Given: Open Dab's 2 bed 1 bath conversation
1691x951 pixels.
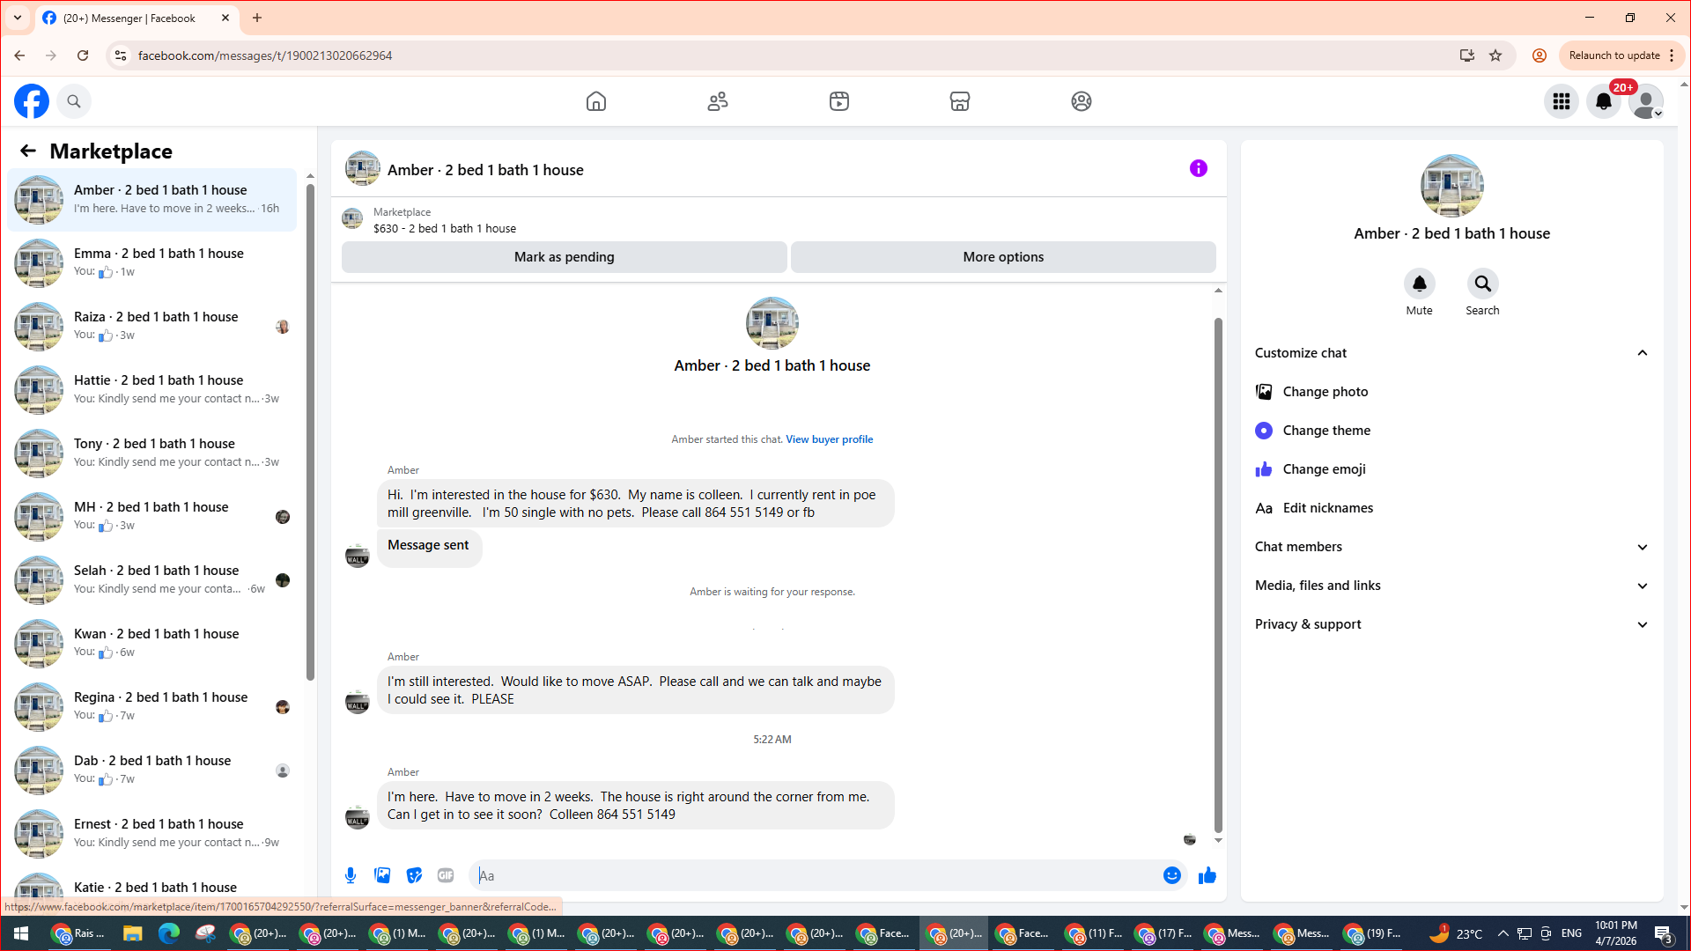Looking at the screenshot, I should pos(152,770).
